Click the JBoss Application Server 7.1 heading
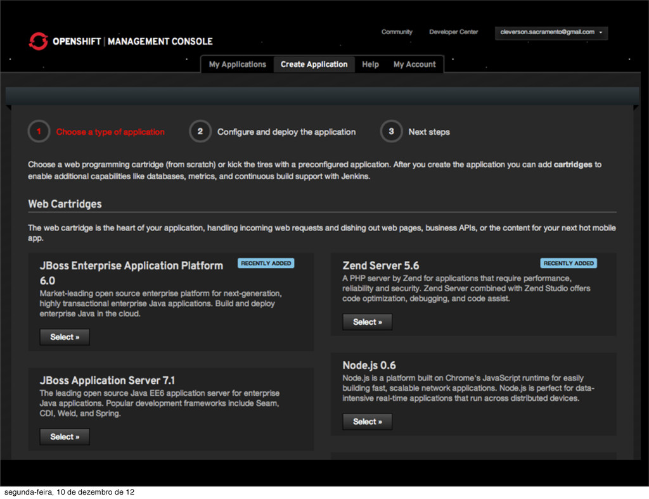This screenshot has height=499, width=649. point(107,381)
